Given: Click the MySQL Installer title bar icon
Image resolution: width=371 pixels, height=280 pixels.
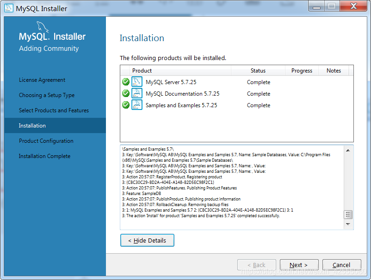Looking at the screenshot, I should pyautogui.click(x=9, y=8).
